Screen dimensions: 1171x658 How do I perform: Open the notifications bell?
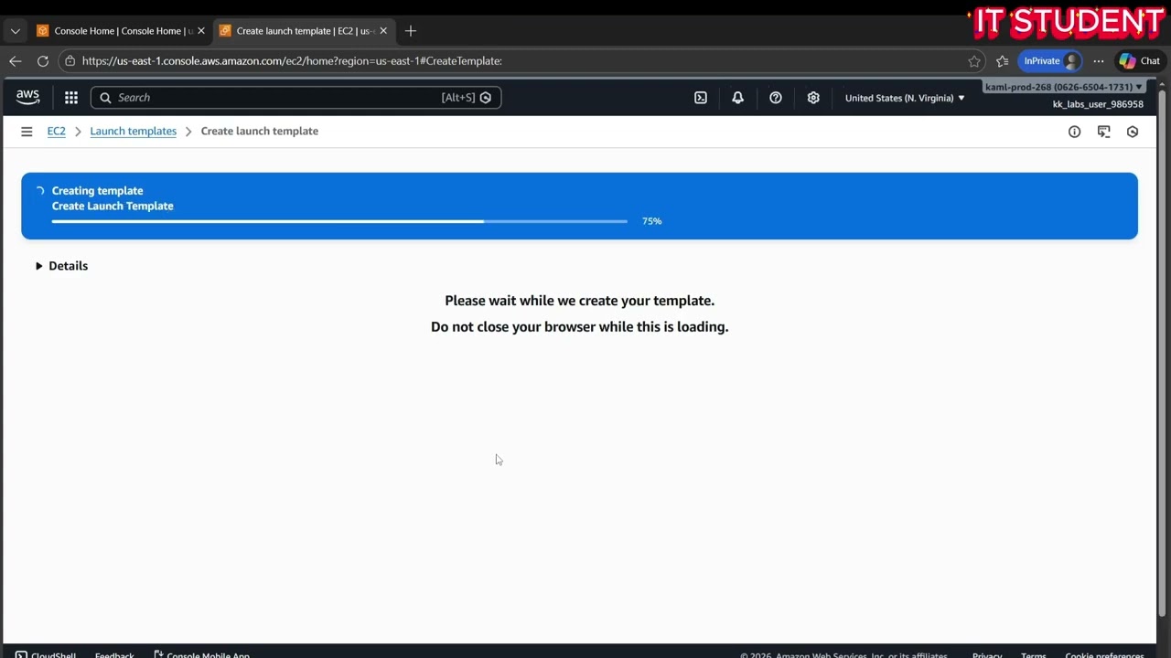click(737, 98)
